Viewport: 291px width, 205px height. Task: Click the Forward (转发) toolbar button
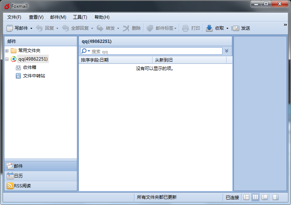[106, 28]
